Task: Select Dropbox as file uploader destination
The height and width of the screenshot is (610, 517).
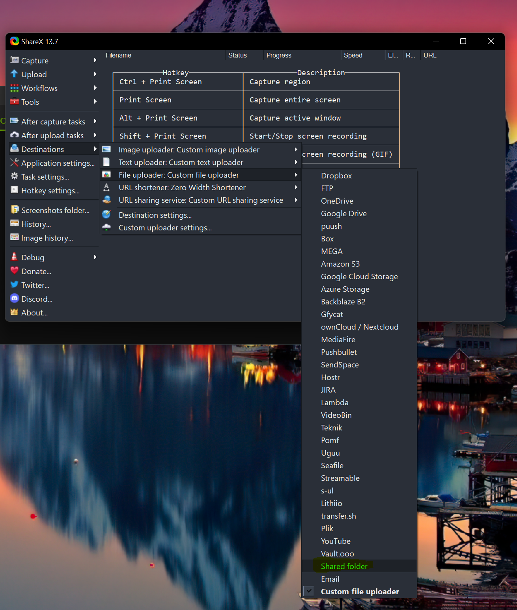Action: pos(336,175)
